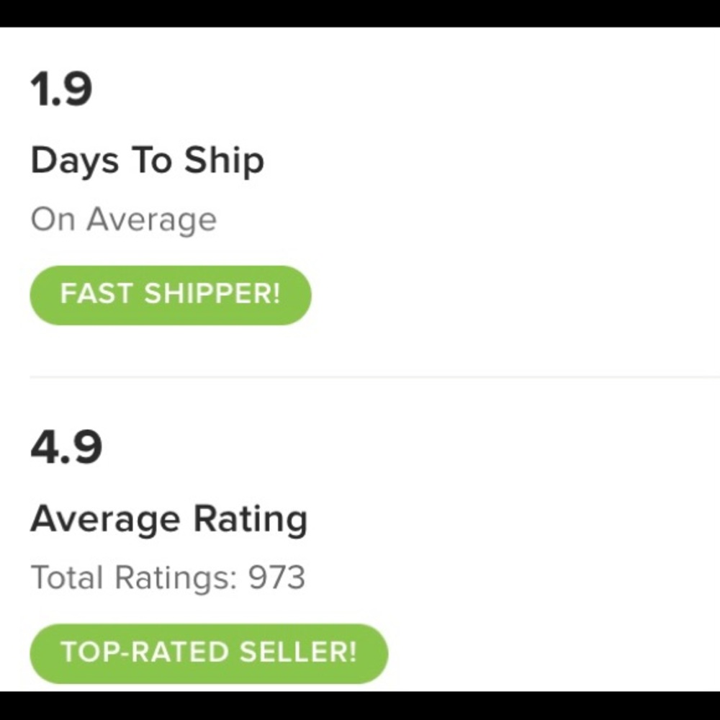Click the black bar at the bottom
This screenshot has height=720, width=720.
(x=360, y=706)
